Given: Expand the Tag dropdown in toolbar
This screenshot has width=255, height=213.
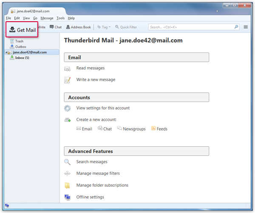Looking at the screenshot, I should point(103,27).
